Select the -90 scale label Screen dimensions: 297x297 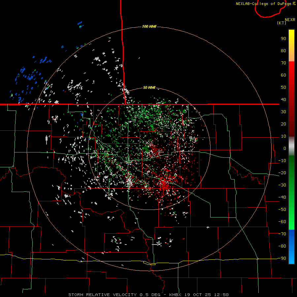tap(282, 258)
